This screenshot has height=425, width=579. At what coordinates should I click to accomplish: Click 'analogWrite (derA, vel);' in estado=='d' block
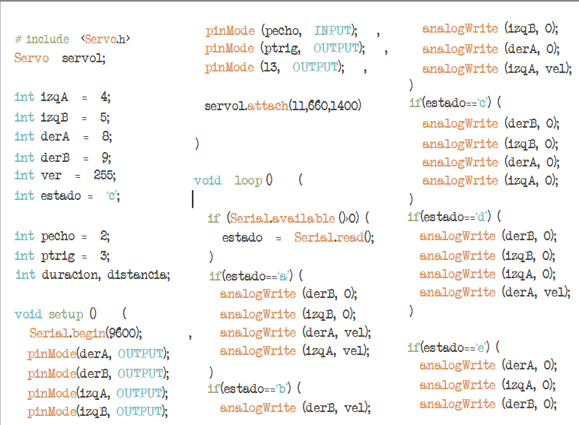tap(495, 293)
